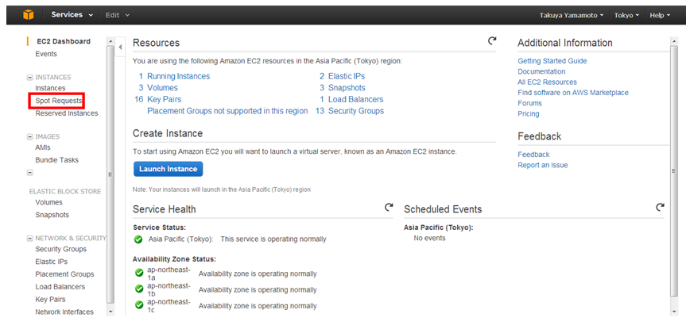The image size is (686, 325).
Task: Click the 'No events' text
Action: point(429,238)
